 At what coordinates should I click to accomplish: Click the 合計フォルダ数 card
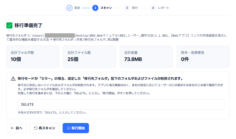(x=33, y=57)
